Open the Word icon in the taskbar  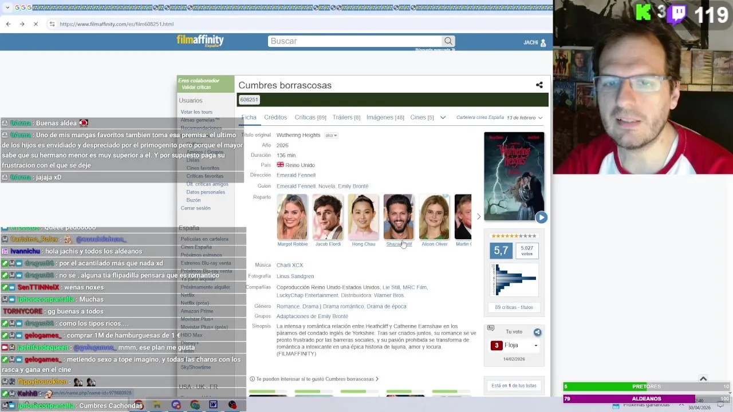213,405
